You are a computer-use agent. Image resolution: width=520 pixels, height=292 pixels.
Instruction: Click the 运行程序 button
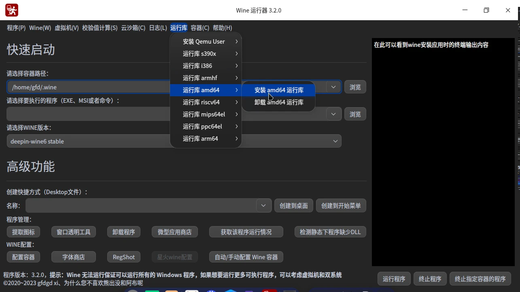tap(394, 279)
